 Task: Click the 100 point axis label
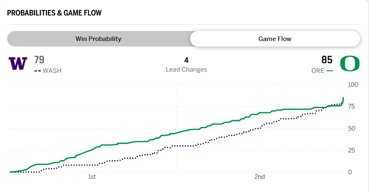pyautogui.click(x=353, y=85)
